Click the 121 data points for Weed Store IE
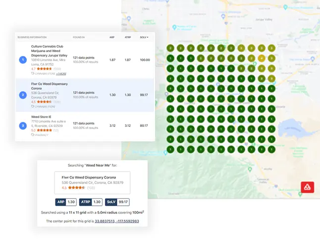Image resolution: width=320 pixels, height=242 pixels. click(84, 123)
